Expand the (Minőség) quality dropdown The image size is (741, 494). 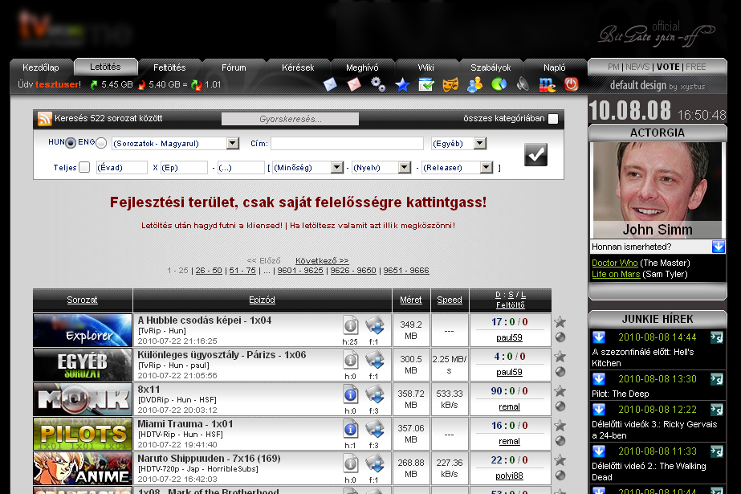click(336, 168)
